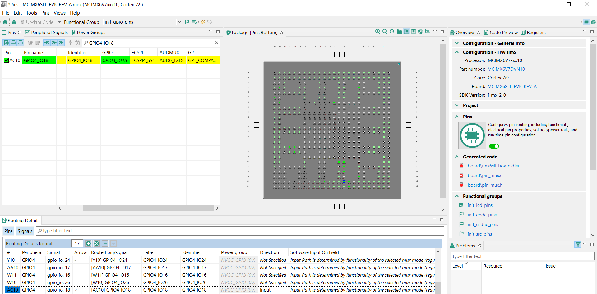Switch package view to Pins Top icon
Screen dimensions: 597x294
414,31
